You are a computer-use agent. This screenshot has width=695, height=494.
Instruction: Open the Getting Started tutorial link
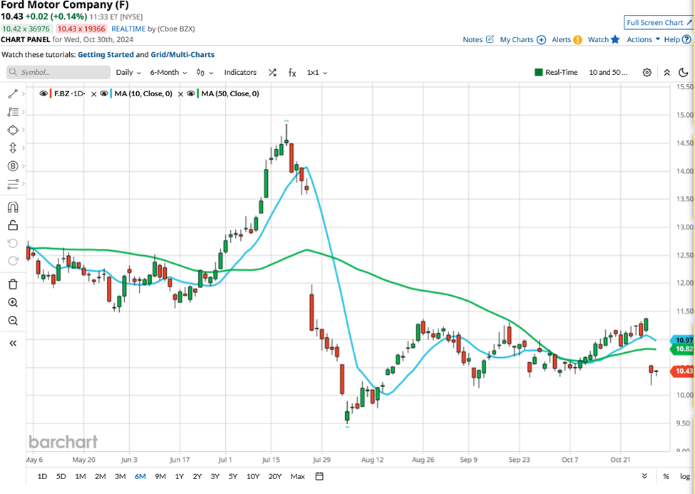105,54
